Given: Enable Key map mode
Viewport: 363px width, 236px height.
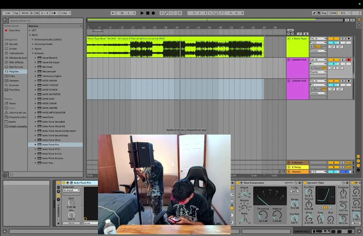Looking at the screenshot, I should 324,13.
